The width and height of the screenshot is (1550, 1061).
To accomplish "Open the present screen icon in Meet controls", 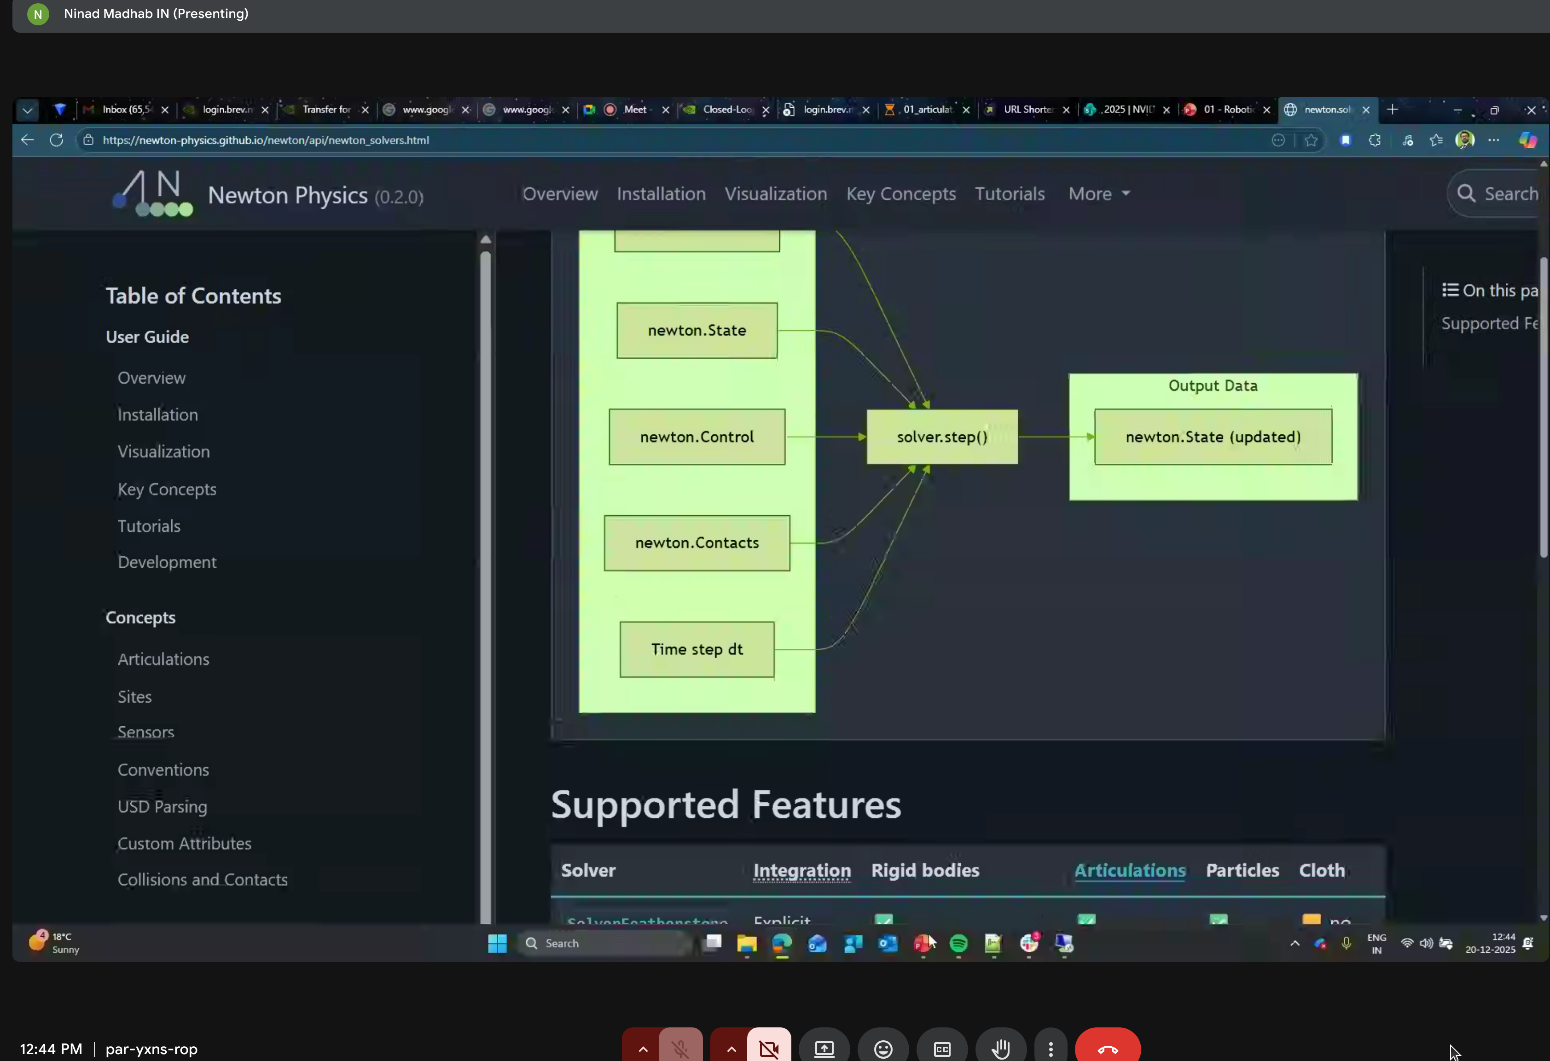I will click(x=824, y=1048).
